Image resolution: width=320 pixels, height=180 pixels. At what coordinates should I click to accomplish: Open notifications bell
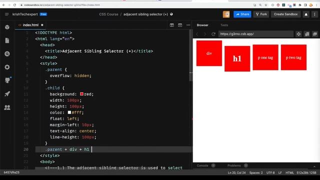306,14
